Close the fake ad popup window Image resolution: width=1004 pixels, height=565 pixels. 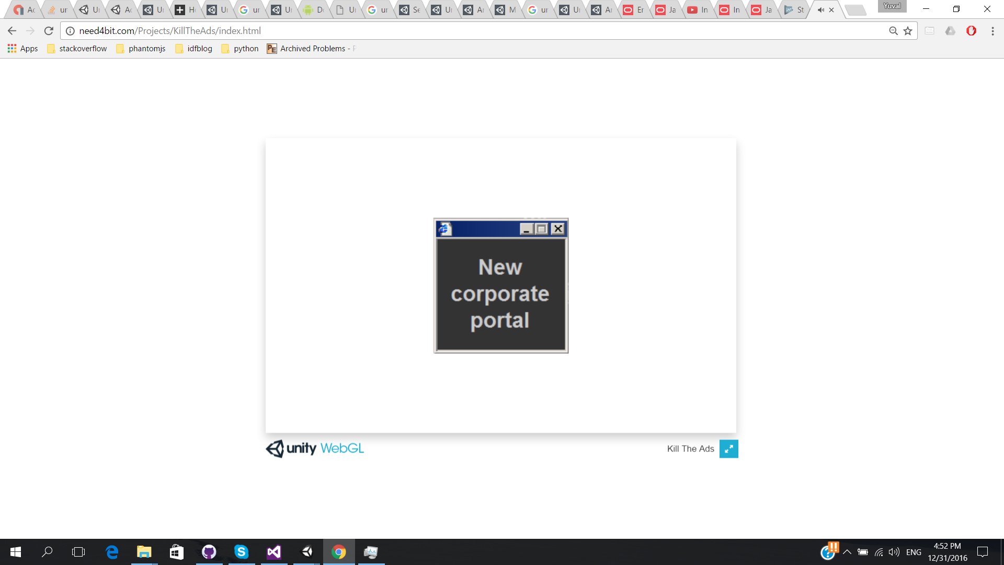pyautogui.click(x=558, y=229)
